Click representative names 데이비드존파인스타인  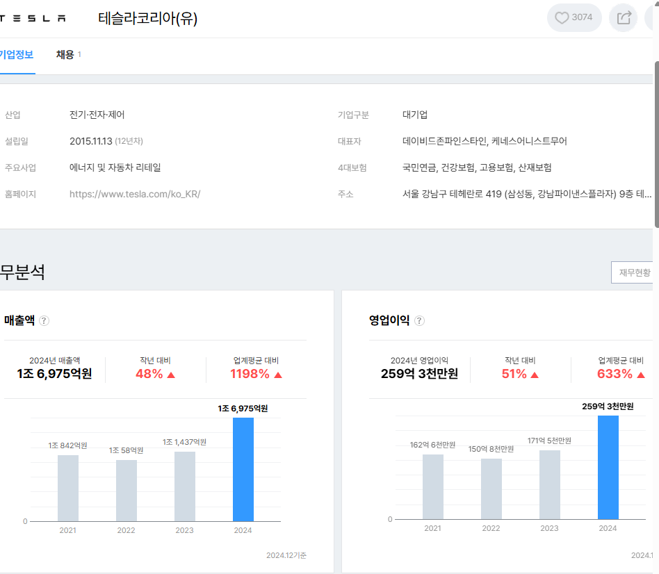pos(445,141)
